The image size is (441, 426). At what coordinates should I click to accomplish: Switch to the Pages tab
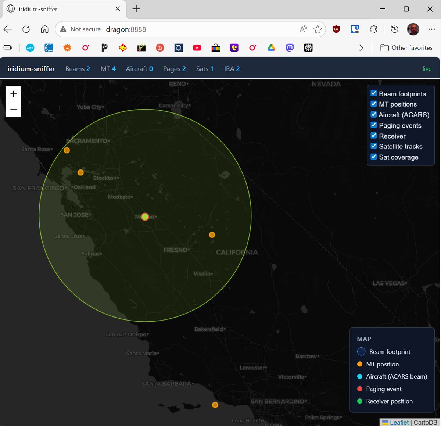point(175,69)
